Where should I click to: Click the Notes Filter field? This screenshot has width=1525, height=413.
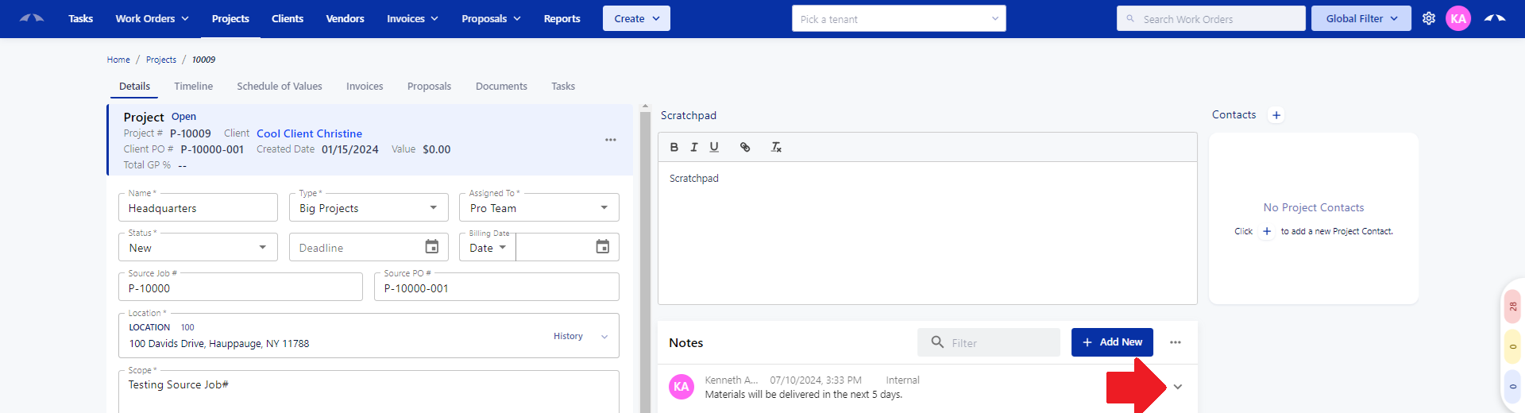(989, 342)
